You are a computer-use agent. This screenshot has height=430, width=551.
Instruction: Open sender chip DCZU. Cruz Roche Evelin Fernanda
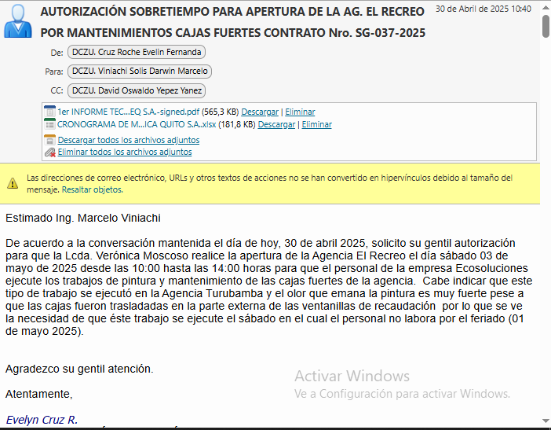[x=137, y=52]
